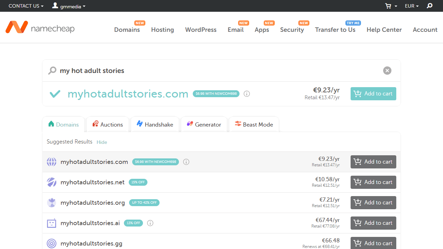
Task: Add myhotadultstories.gg to cart
Action: click(x=373, y=243)
